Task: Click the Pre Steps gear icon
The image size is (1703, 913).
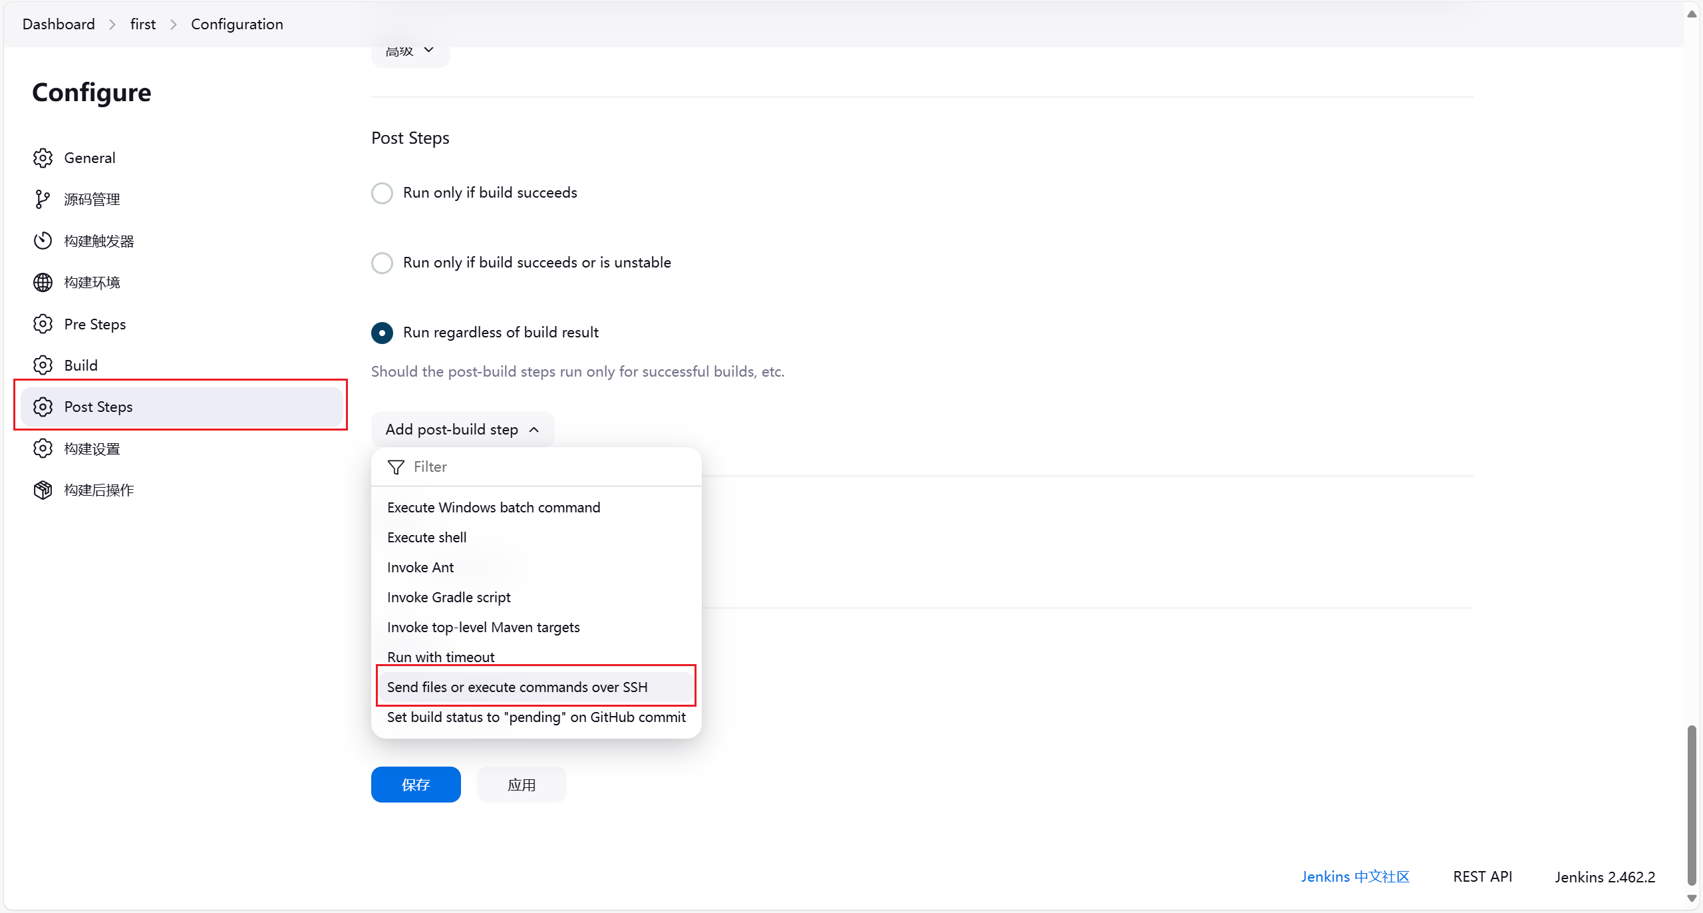Action: click(43, 324)
